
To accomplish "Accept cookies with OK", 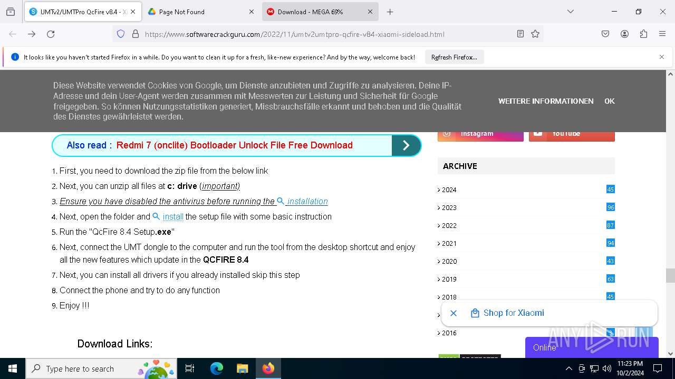I will 610,101.
